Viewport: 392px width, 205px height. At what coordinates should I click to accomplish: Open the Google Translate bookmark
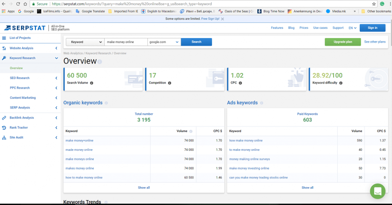[x=90, y=11]
